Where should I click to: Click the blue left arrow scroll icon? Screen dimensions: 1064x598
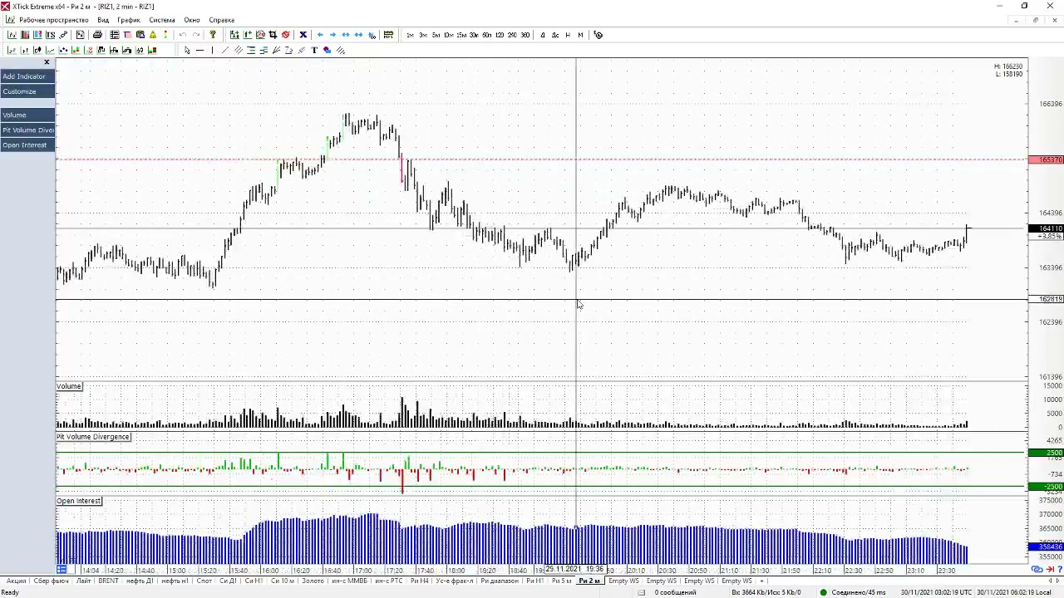pyautogui.click(x=320, y=35)
